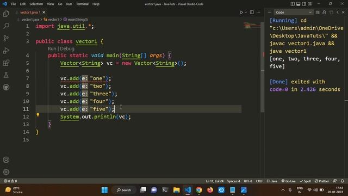Open the View menu

pyautogui.click(x=51, y=4)
